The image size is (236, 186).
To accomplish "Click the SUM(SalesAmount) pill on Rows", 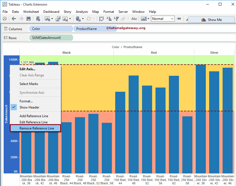I will click(x=51, y=37).
